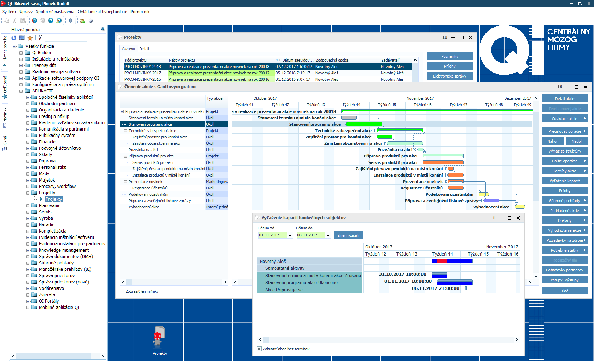Screen dimensions: 594x361
Task: Open the Pomocník menu
Action: click(x=140, y=12)
